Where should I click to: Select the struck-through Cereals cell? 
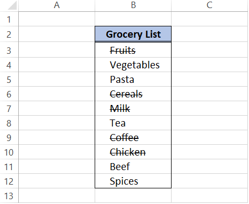pos(133,94)
